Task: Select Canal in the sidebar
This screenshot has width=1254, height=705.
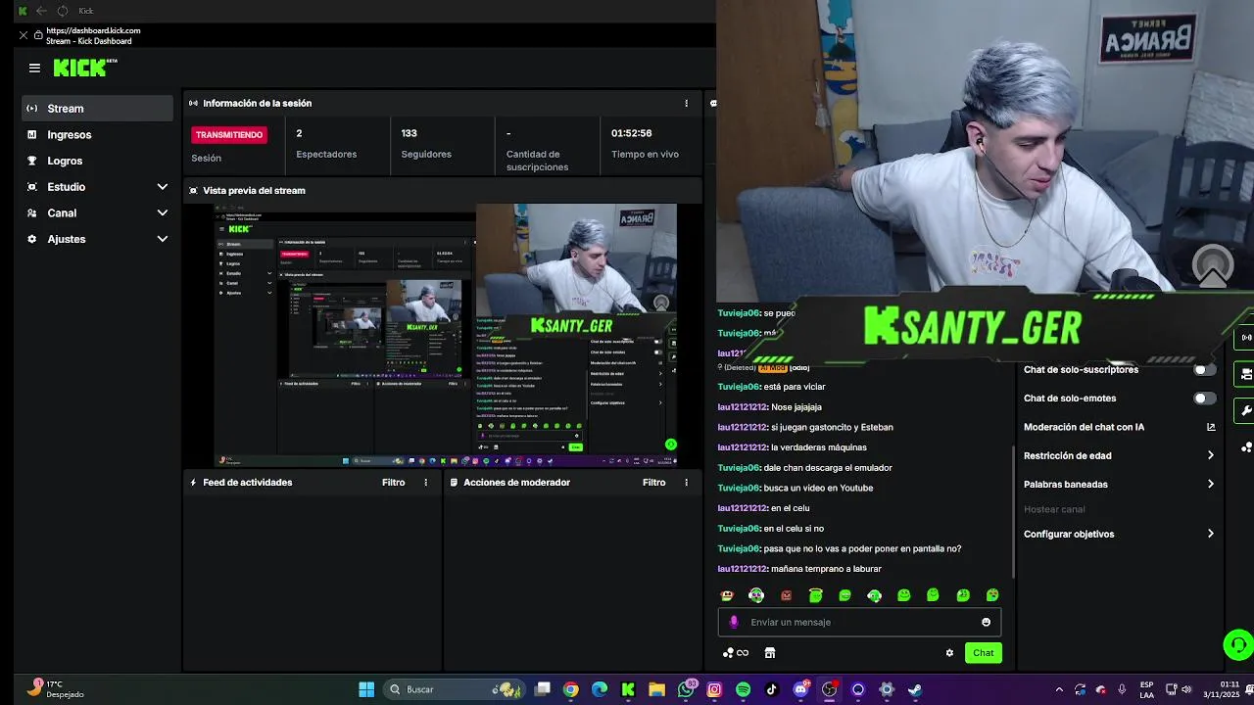Action: [x=62, y=212]
